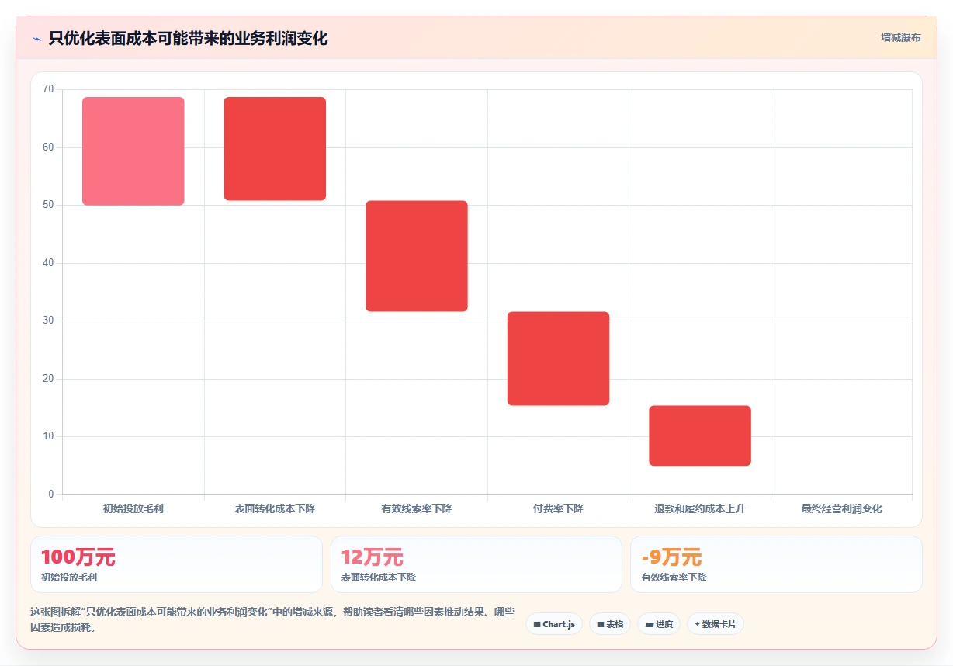Click the 数据卡片 tag chip
The image size is (953, 666).
click(x=716, y=624)
